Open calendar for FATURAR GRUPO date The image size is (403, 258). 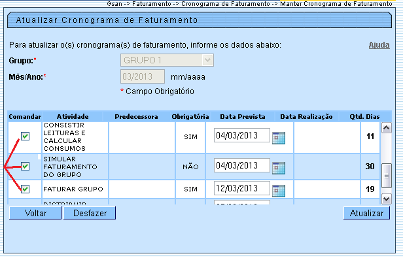279,191
